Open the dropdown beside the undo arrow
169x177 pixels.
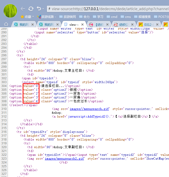pyautogui.click(x=43, y=9)
